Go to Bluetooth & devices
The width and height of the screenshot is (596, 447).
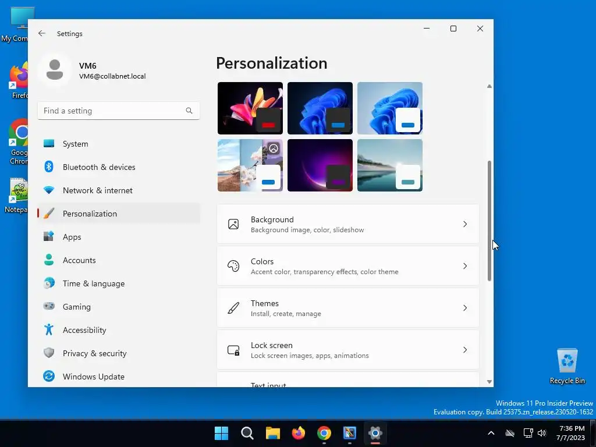[x=119, y=167]
